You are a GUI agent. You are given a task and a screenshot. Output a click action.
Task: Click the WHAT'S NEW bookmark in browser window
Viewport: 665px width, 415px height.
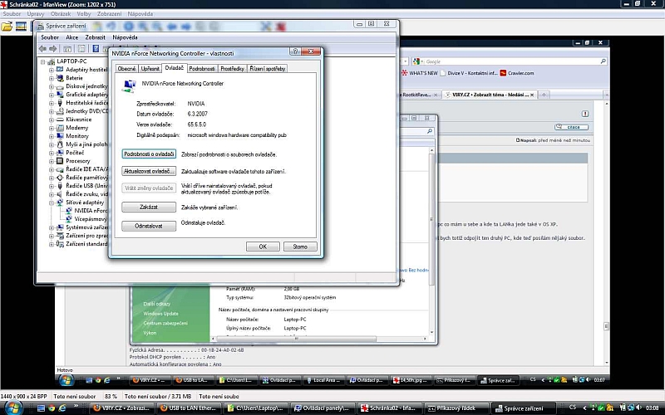pos(420,73)
